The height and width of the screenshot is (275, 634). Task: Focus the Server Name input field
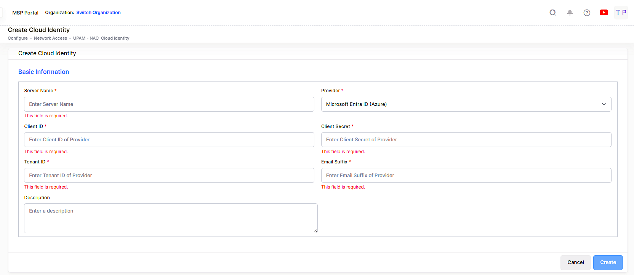pyautogui.click(x=169, y=104)
